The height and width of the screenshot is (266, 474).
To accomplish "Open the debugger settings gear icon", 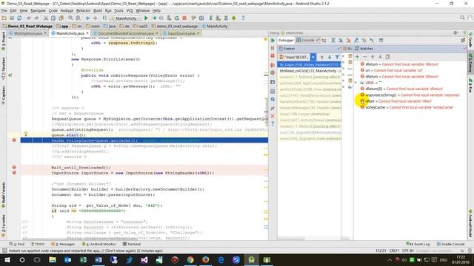I will (455, 33).
